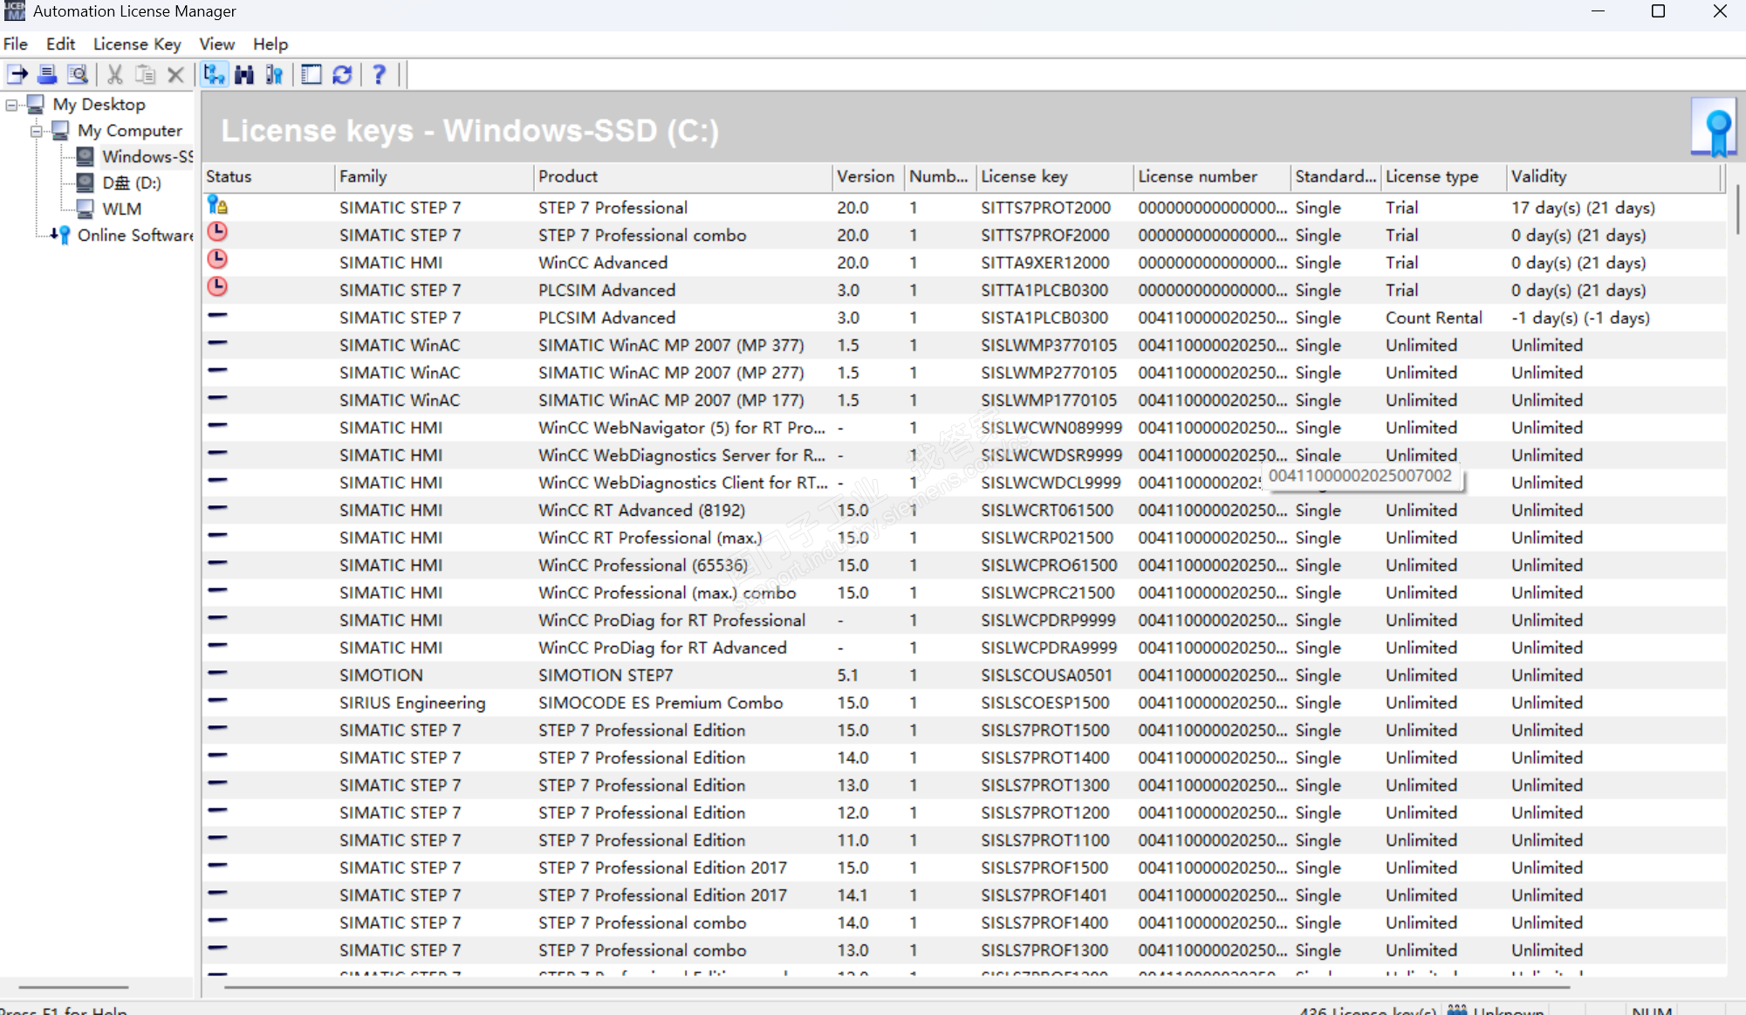Viewport: 1746px width, 1015px height.
Task: Click the question mark Help icon
Action: tap(379, 75)
